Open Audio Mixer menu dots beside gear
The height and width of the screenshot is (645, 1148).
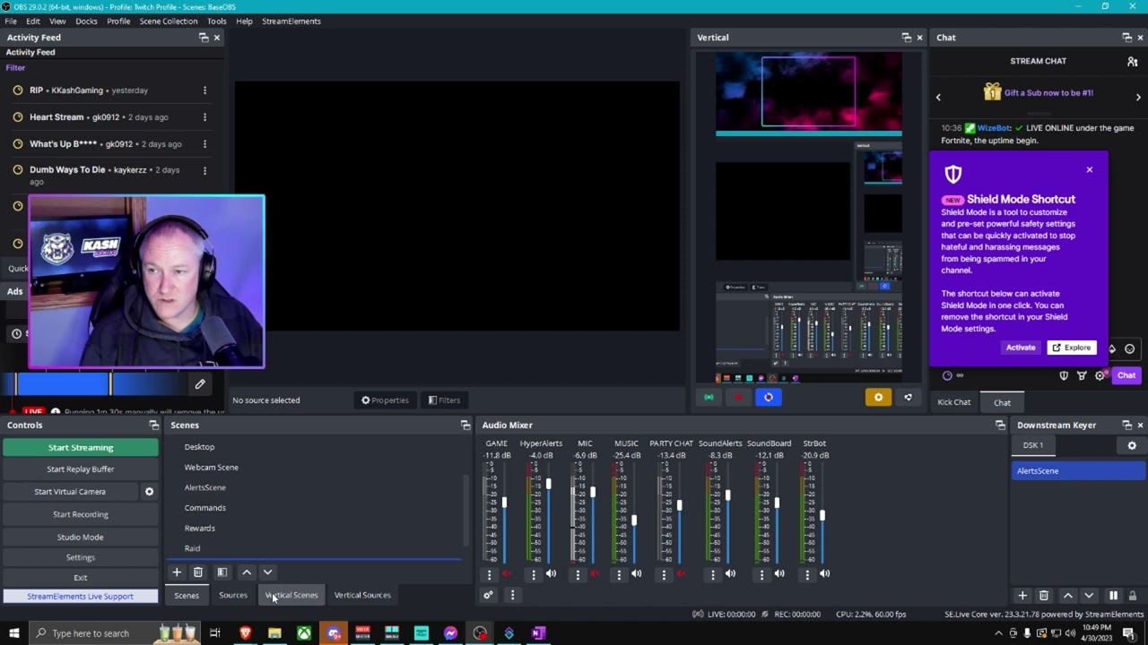click(512, 595)
